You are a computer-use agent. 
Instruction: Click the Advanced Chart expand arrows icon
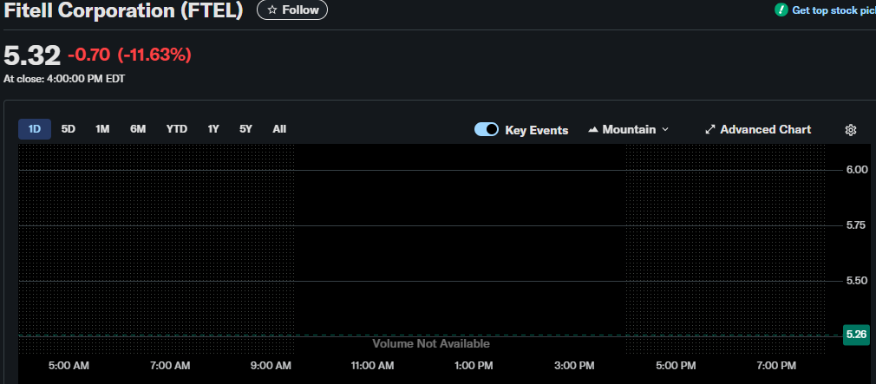coord(710,129)
